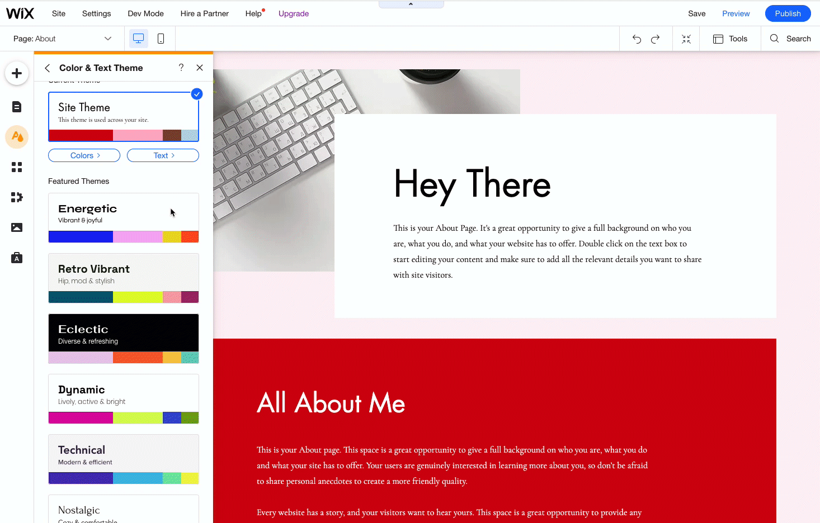The height and width of the screenshot is (523, 820).
Task: Close the Color & Text Theme panel
Action: (x=200, y=68)
